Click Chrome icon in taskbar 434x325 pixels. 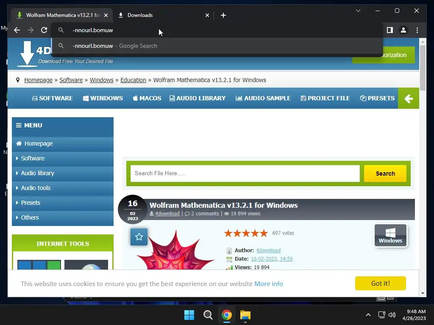(x=226, y=315)
